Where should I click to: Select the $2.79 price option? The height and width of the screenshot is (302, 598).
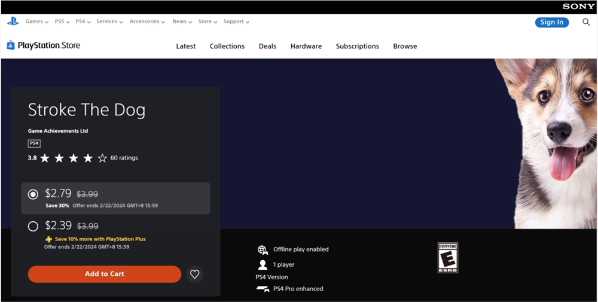point(115,199)
